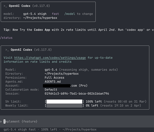
Task: Click the Default collaboration mode value
Action: [51, 90]
